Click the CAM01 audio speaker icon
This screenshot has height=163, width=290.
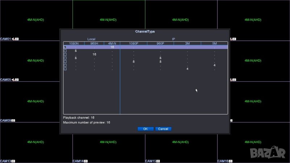[x=13, y=39]
